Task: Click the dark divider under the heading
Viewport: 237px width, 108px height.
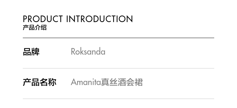Action: [x=118, y=38]
